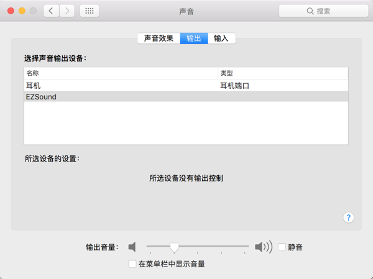Check 在菜单栏中显示音量 option
This screenshot has width=373, height=279.
point(132,264)
